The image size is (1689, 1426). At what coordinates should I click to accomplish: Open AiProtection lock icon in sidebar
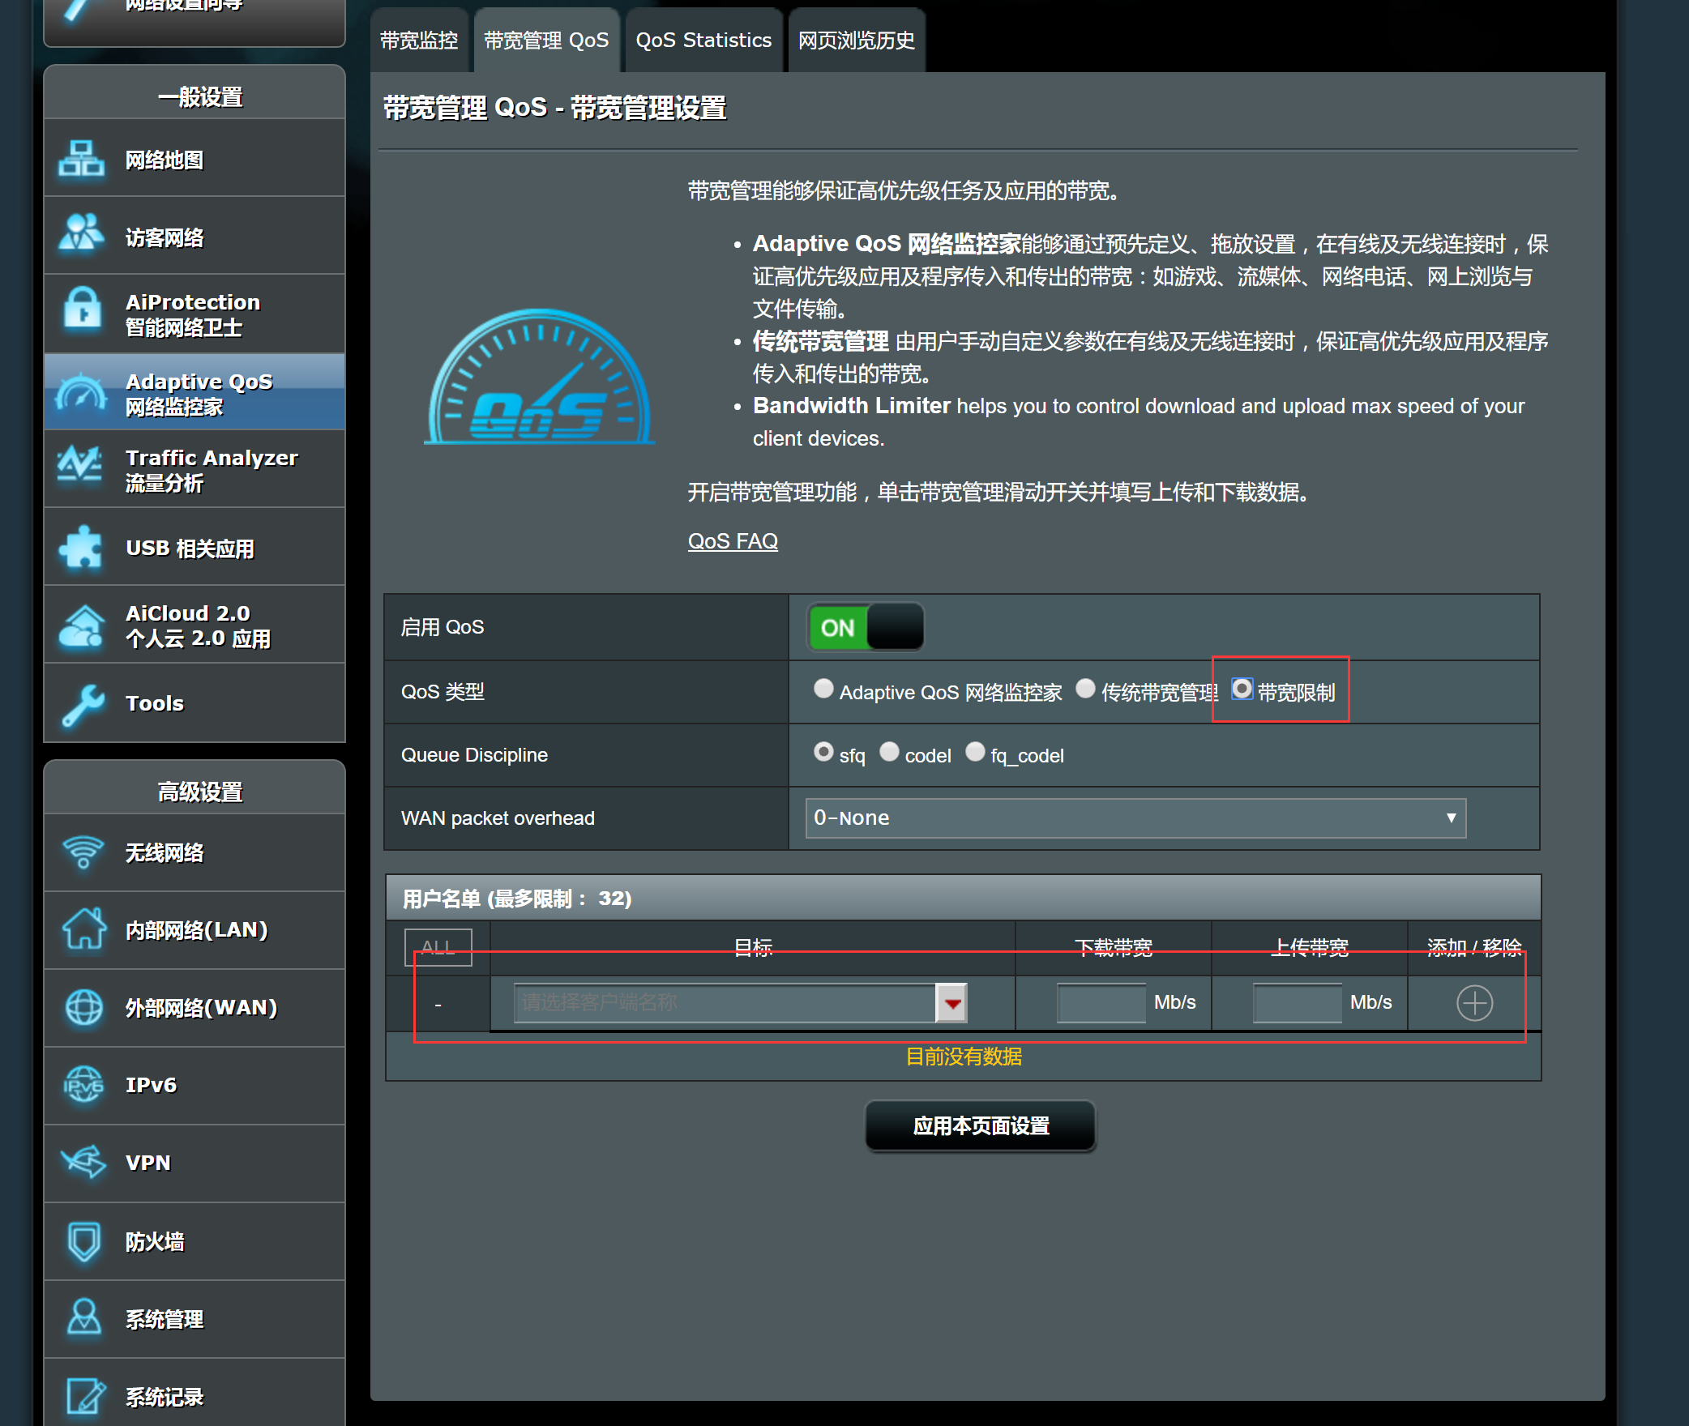81,312
